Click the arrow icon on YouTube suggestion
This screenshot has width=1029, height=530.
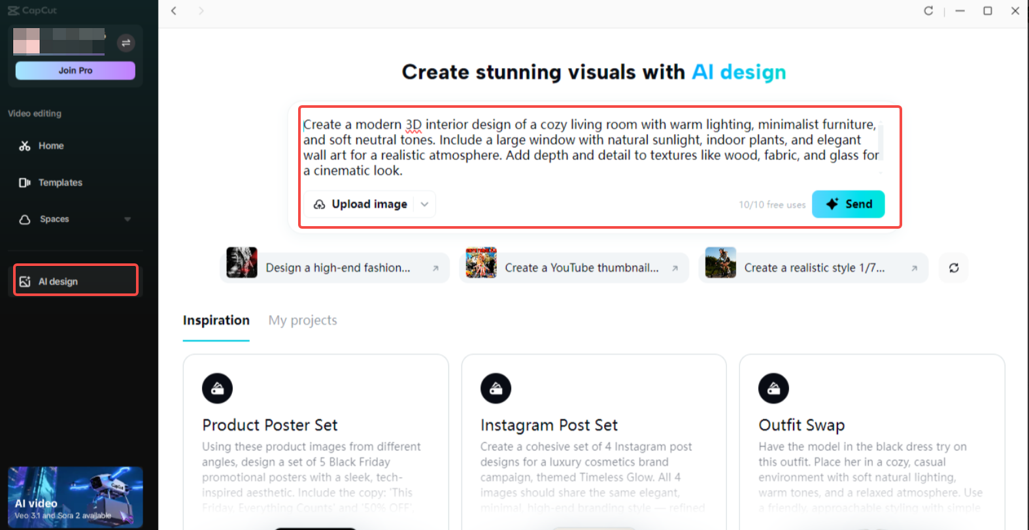point(675,268)
